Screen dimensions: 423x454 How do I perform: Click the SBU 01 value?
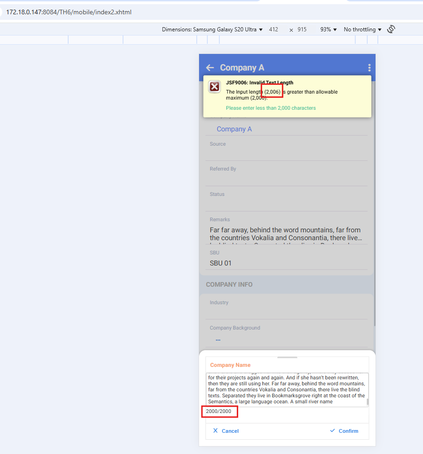click(x=221, y=263)
